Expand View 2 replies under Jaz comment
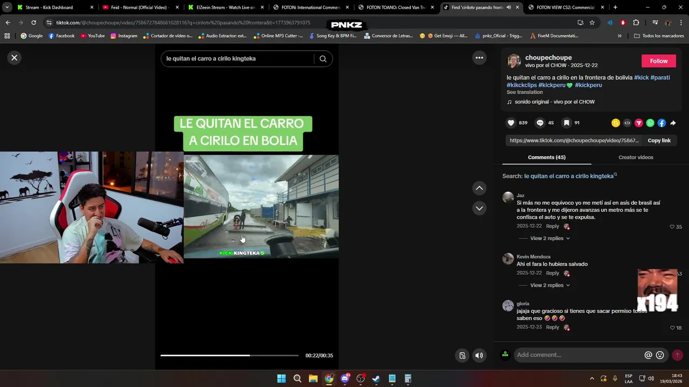The image size is (689, 387). 550,238
